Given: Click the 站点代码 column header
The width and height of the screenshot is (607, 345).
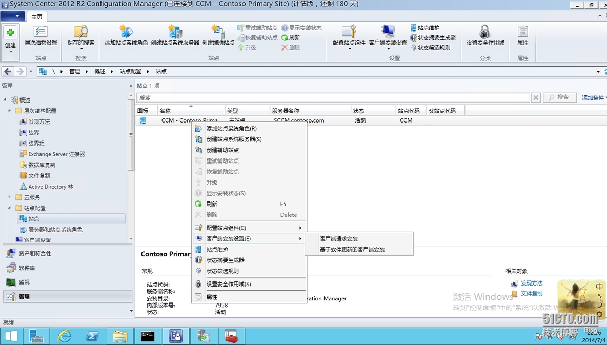Looking at the screenshot, I should pyautogui.click(x=411, y=111).
